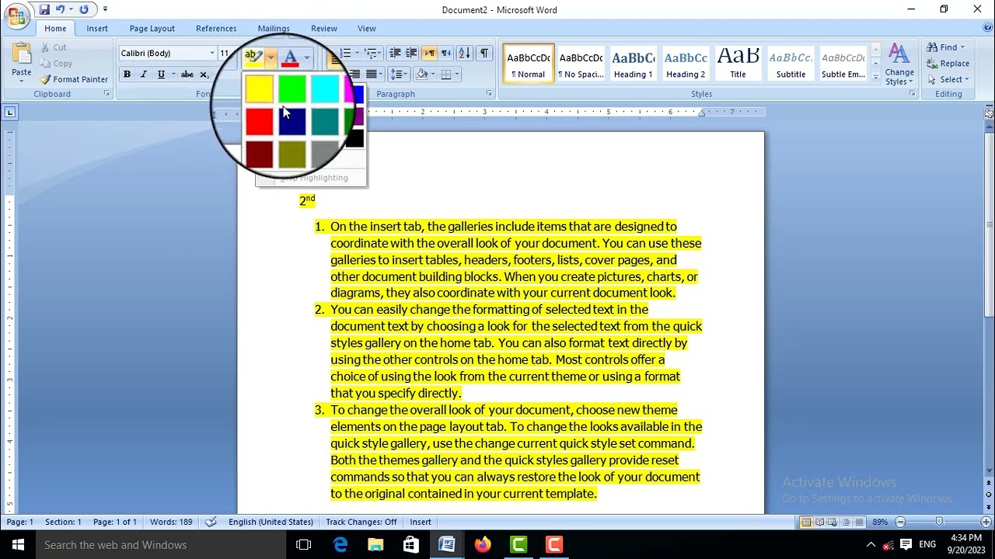Zoom out with the minus button
This screenshot has height=559, width=995.
900,522
